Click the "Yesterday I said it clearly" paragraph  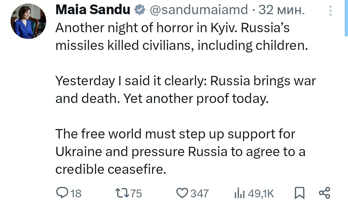pyautogui.click(x=185, y=90)
